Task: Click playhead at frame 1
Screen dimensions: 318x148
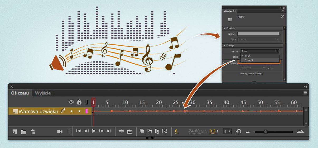Action: 93,102
